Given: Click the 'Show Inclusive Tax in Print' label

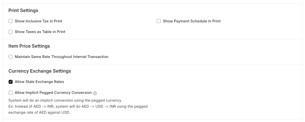Looking at the screenshot, I should pyautogui.click(x=38, y=21).
